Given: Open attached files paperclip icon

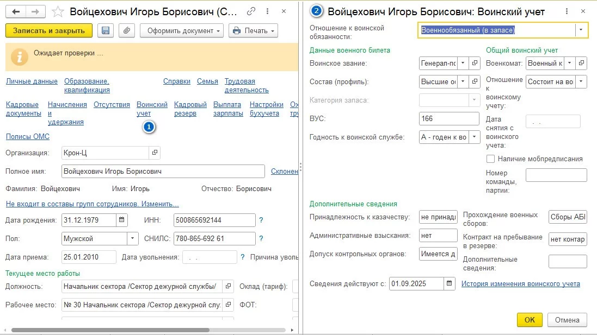Looking at the screenshot, I should click(x=126, y=30).
